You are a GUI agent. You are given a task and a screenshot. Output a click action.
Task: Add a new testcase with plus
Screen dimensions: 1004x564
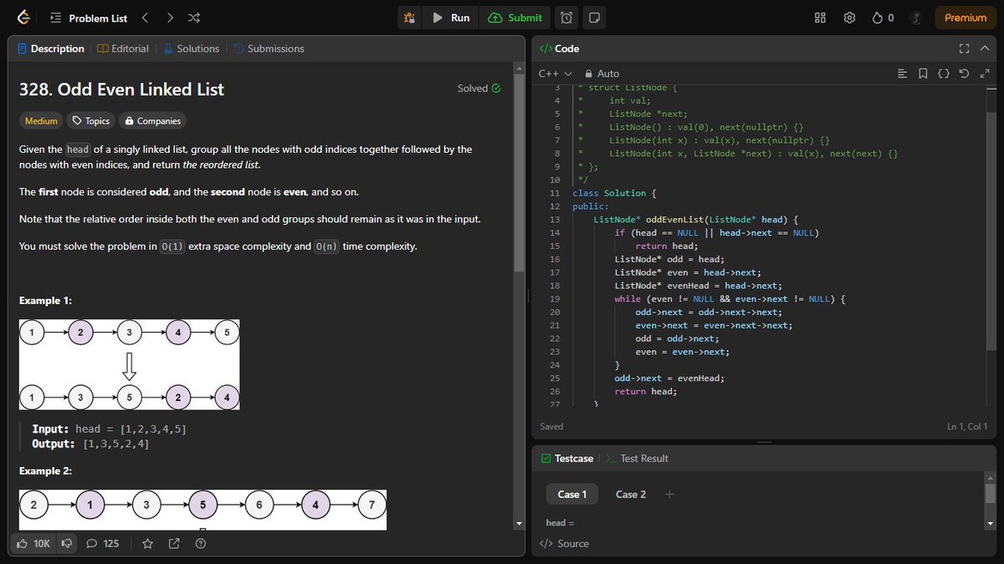(x=669, y=494)
